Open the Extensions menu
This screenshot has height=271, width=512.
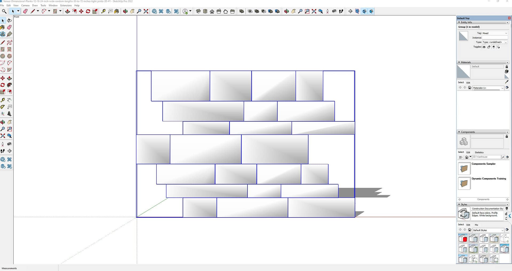(66, 5)
